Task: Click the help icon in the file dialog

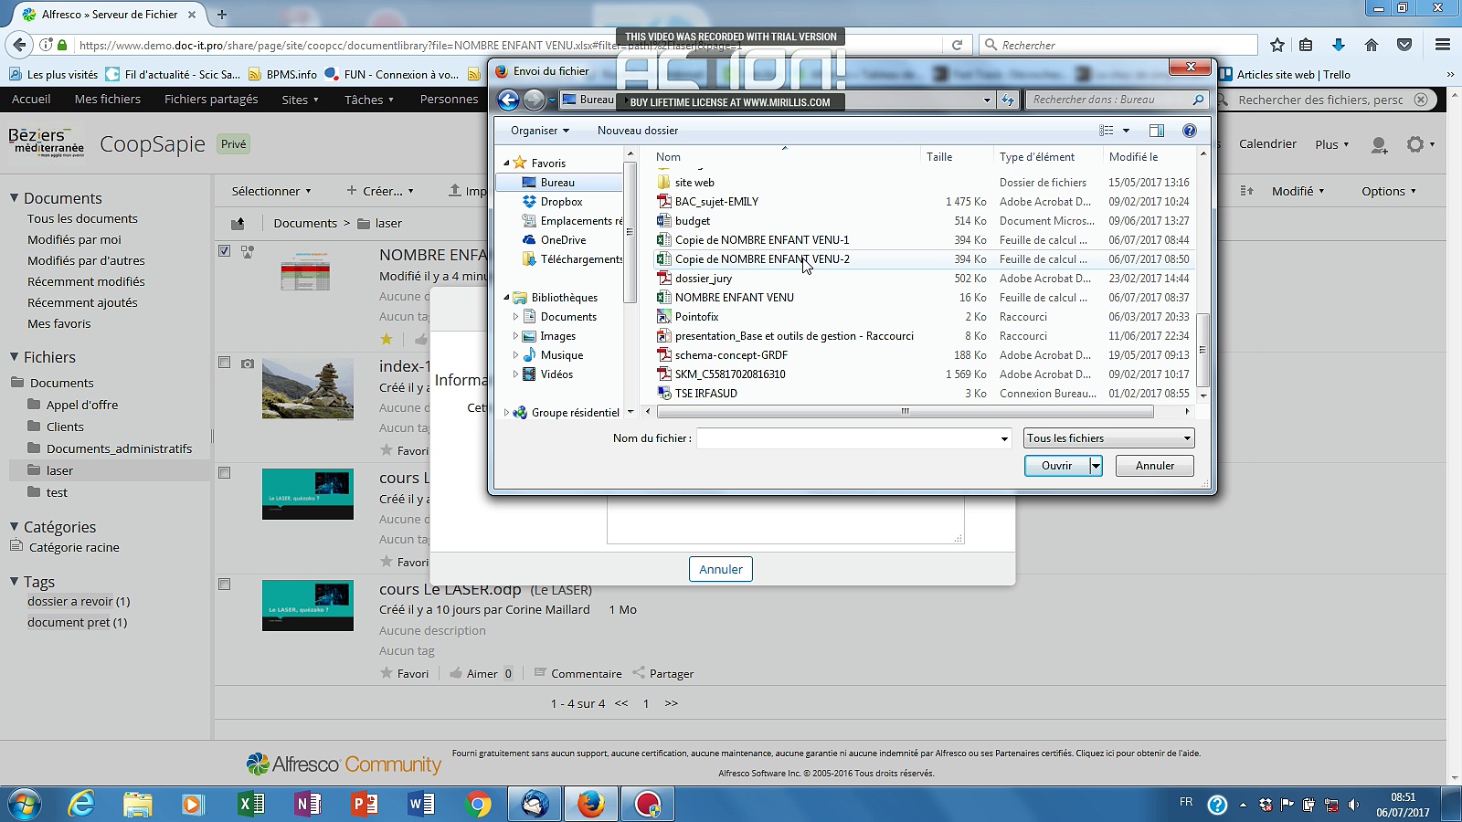Action: [1189, 131]
